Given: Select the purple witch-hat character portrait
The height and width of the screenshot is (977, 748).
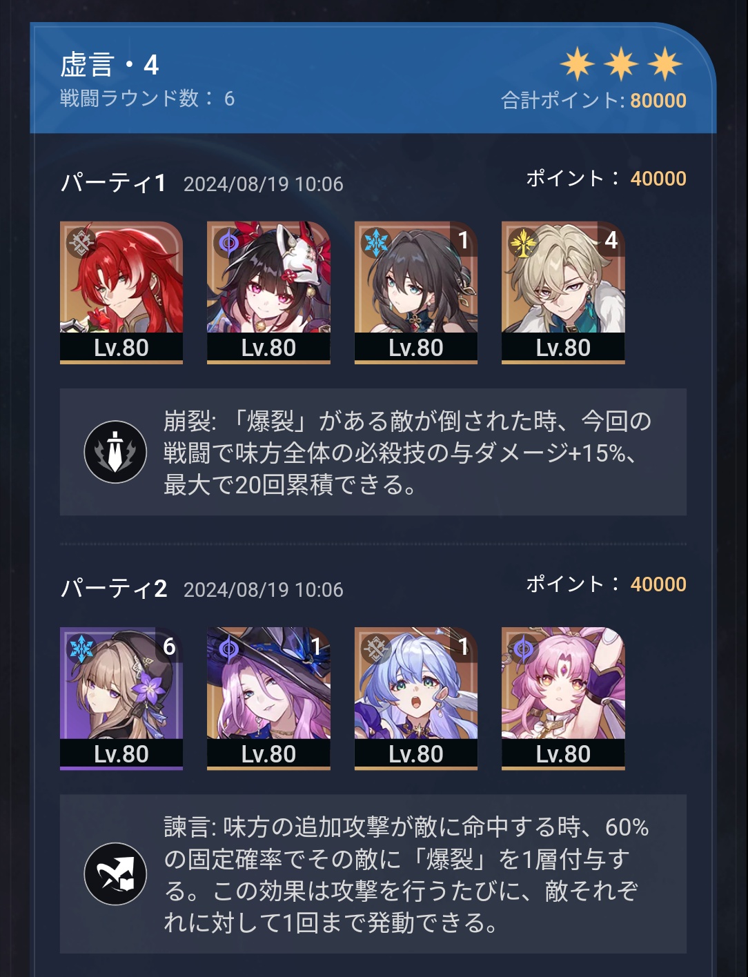Looking at the screenshot, I should click(268, 698).
